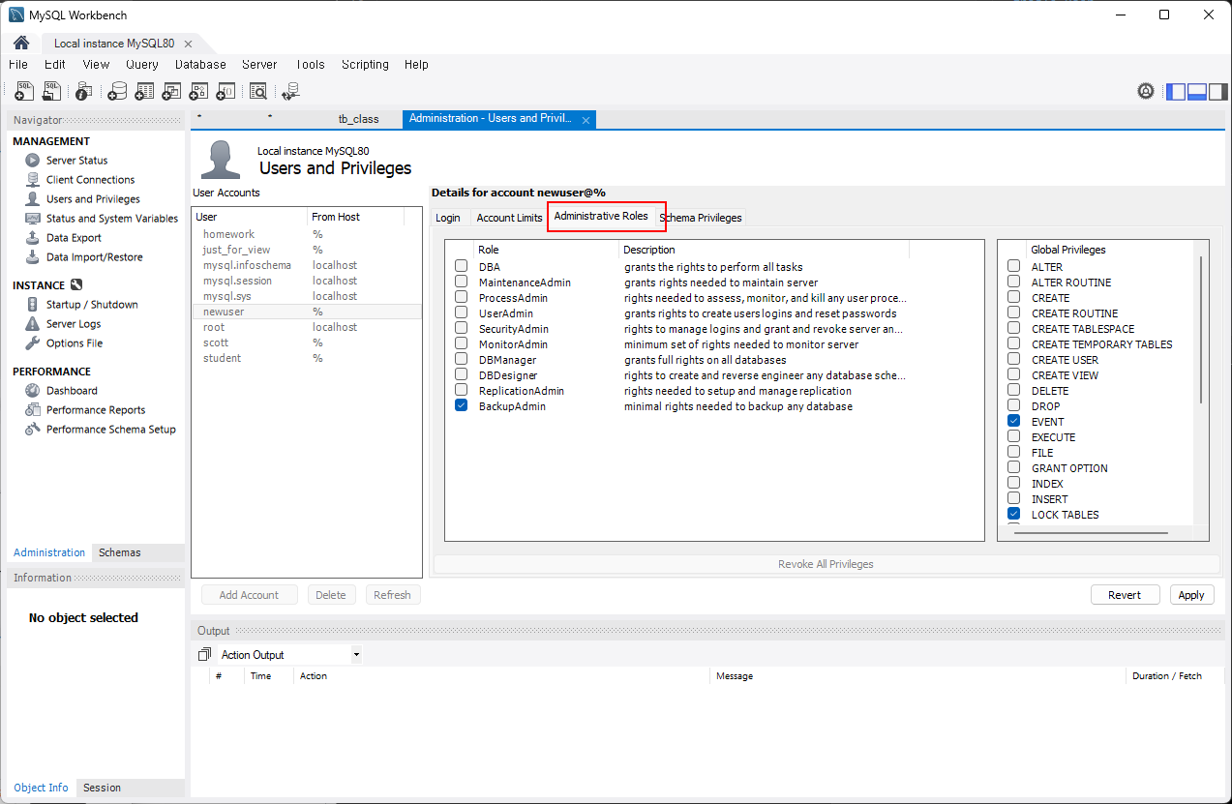This screenshot has width=1232, height=804.
Task: Disable the LOCK TABLES privilege
Action: (x=1014, y=515)
